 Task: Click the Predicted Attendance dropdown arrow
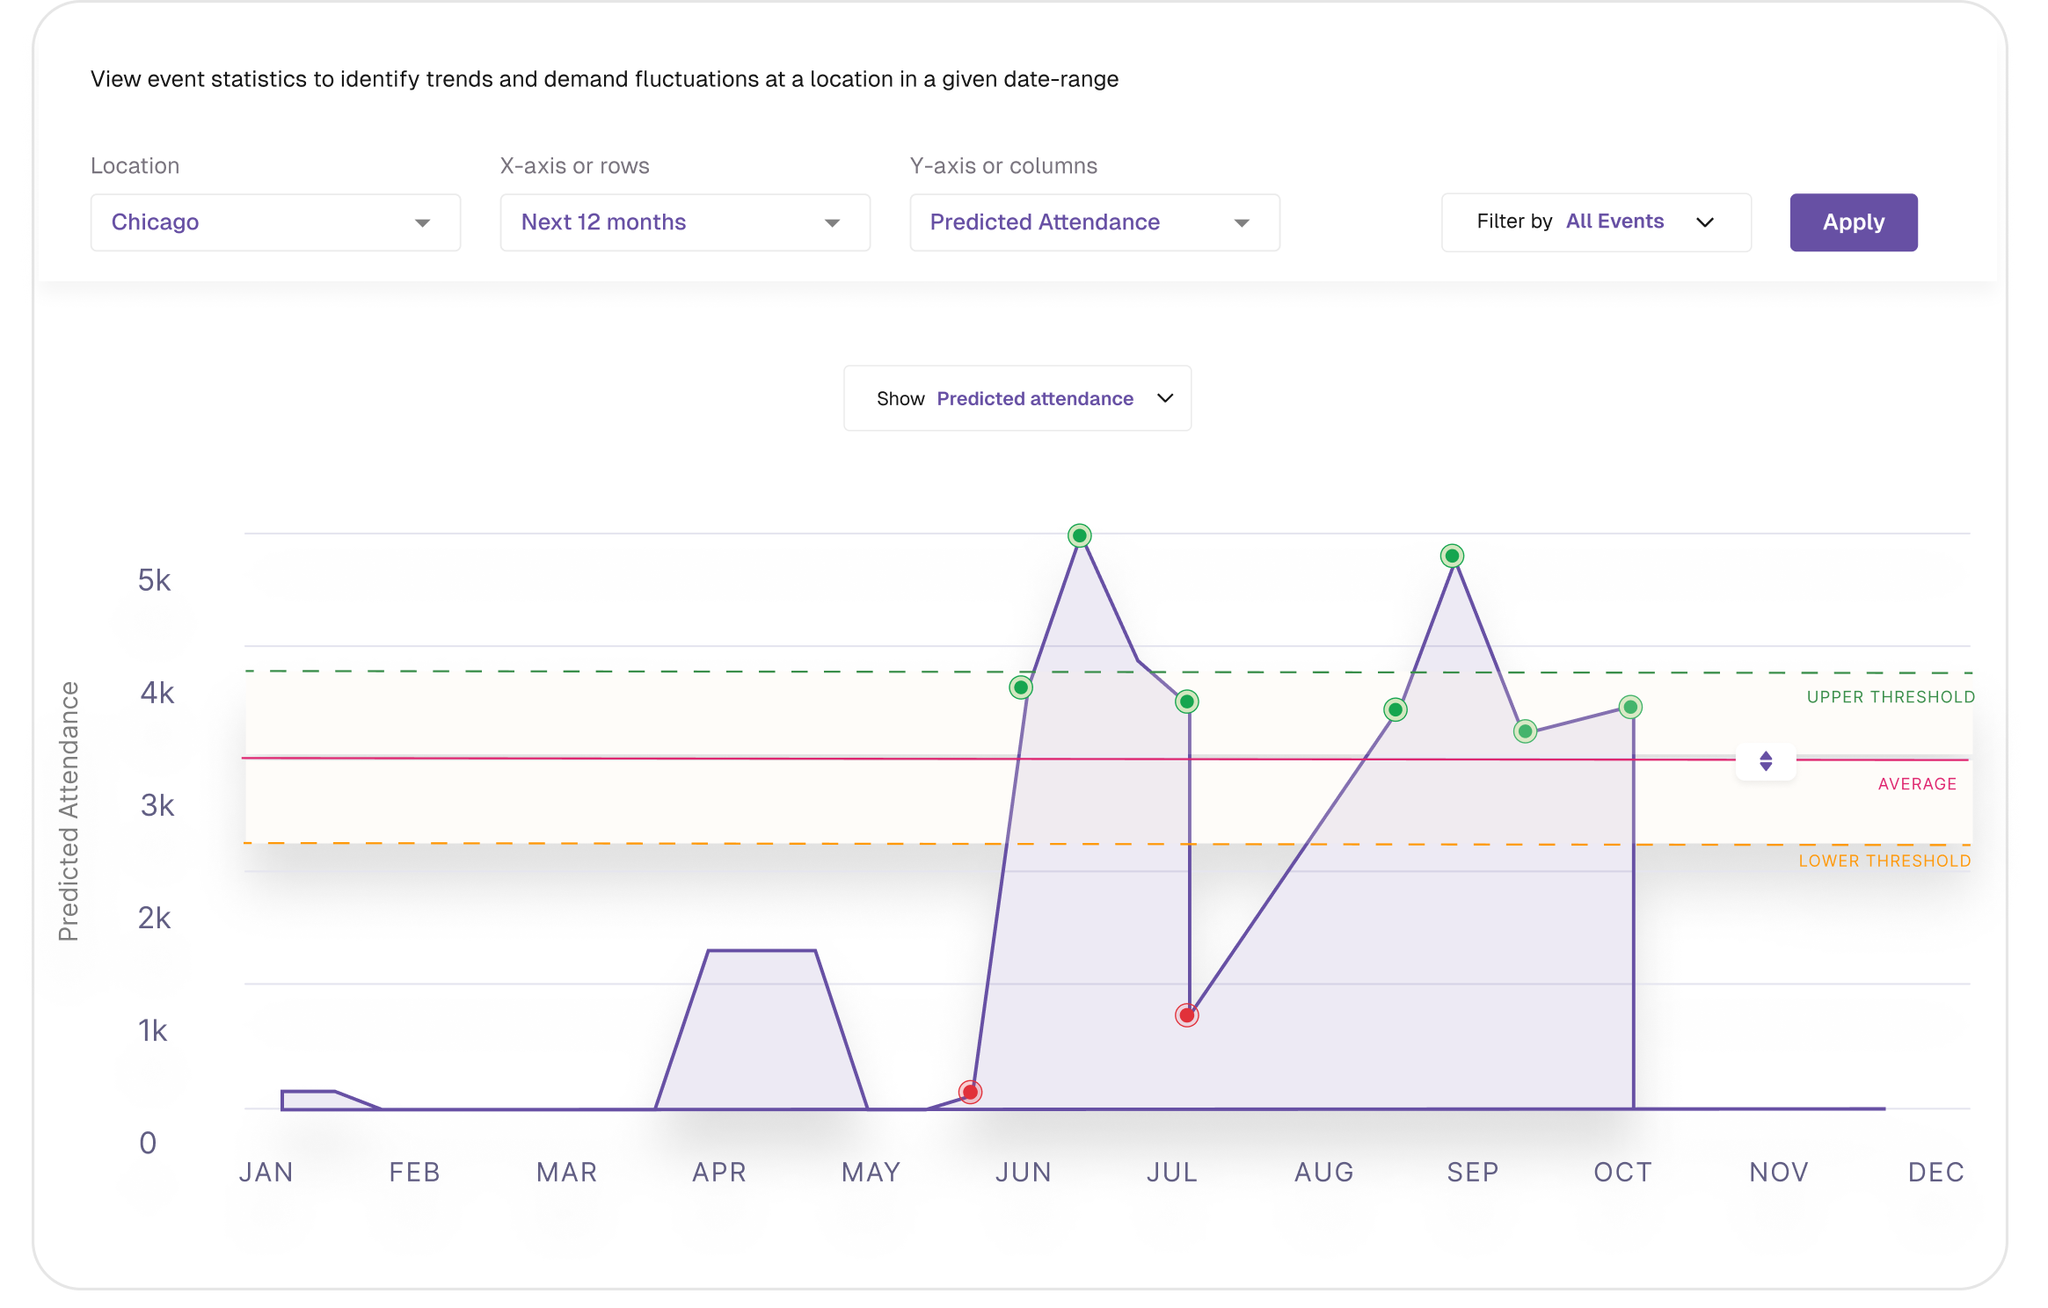pos(1243,222)
